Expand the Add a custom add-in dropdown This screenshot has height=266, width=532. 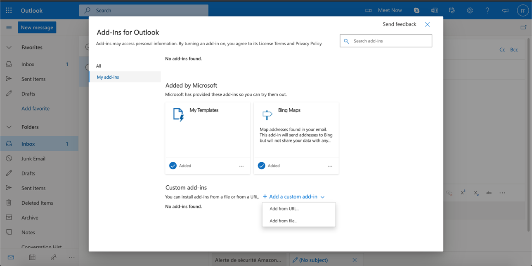coord(293,197)
